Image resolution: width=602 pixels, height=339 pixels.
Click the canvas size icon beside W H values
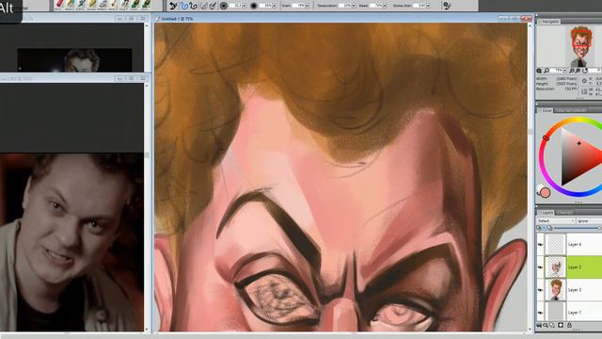click(584, 92)
